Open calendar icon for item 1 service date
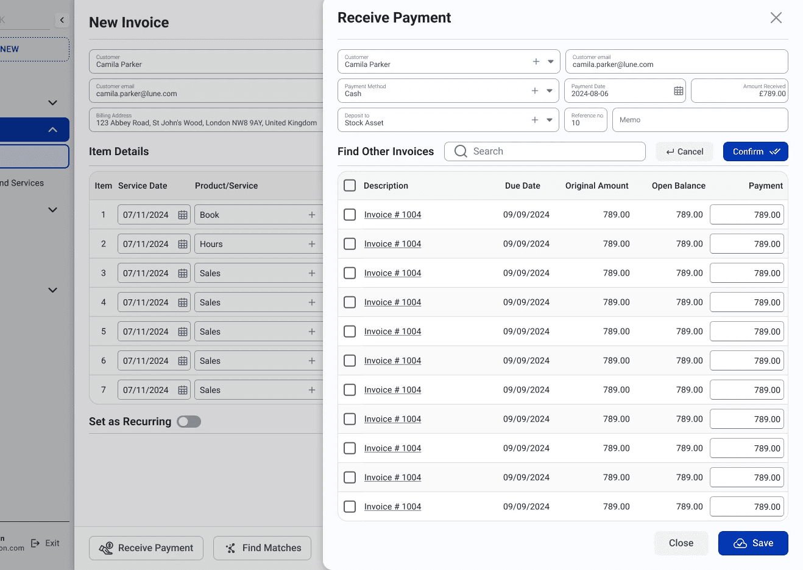Screen dimensions: 803x570 tap(183, 215)
